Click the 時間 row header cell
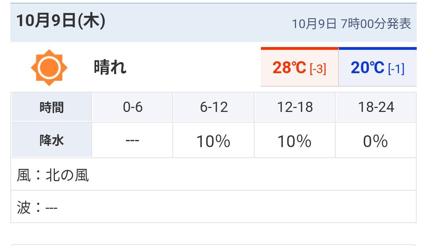This screenshot has height=246, width=427. coord(51,107)
